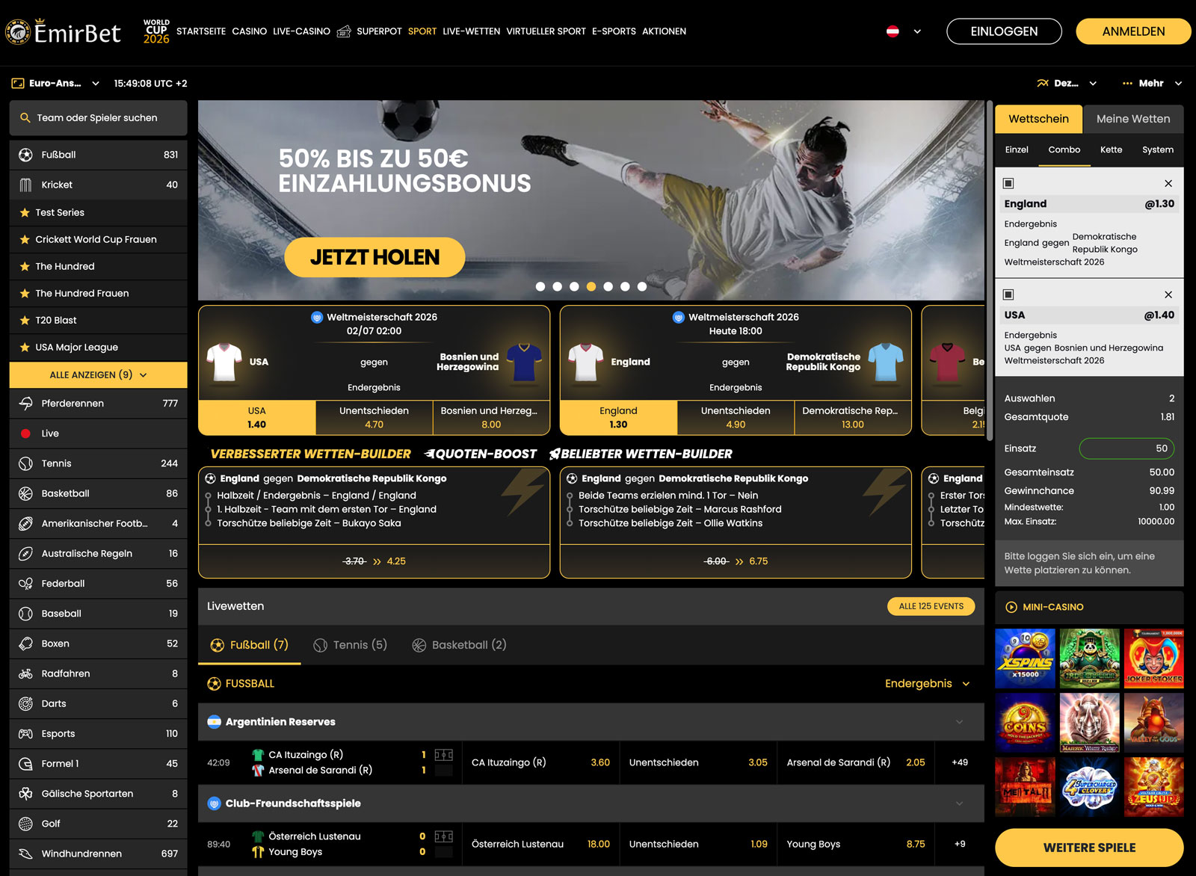Open CA Ituzaingo match statistics icon
The image size is (1196, 876).
(443, 755)
